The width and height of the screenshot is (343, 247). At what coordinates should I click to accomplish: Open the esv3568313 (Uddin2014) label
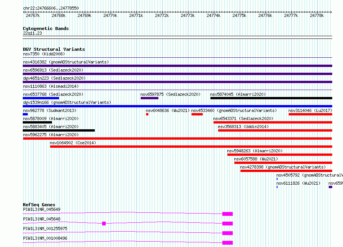pyautogui.click(x=243, y=127)
